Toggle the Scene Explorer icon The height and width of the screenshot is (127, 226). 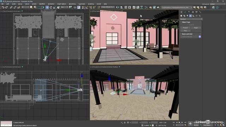(126, 7)
